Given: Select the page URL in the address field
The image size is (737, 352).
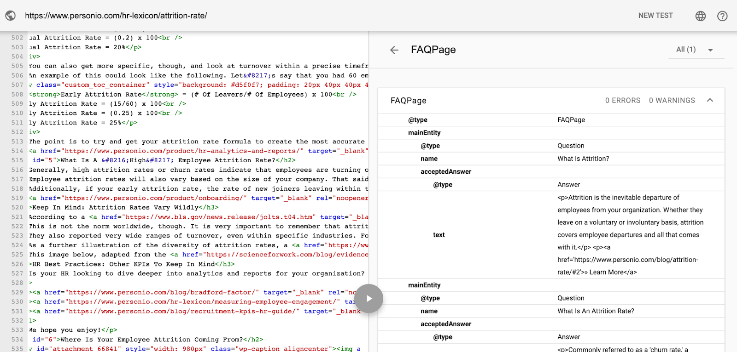Looking at the screenshot, I should [x=116, y=16].
